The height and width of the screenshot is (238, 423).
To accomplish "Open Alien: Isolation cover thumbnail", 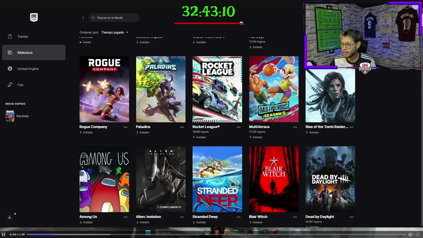I will pyautogui.click(x=161, y=179).
